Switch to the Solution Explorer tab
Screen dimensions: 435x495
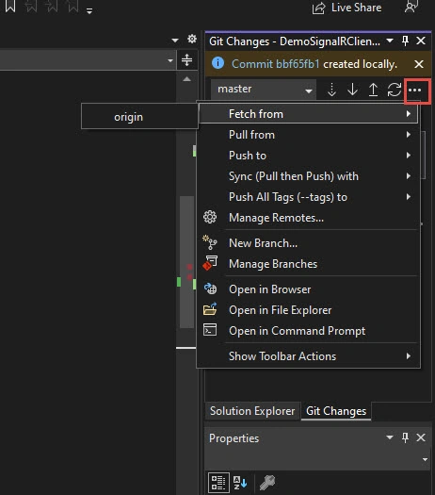point(252,411)
